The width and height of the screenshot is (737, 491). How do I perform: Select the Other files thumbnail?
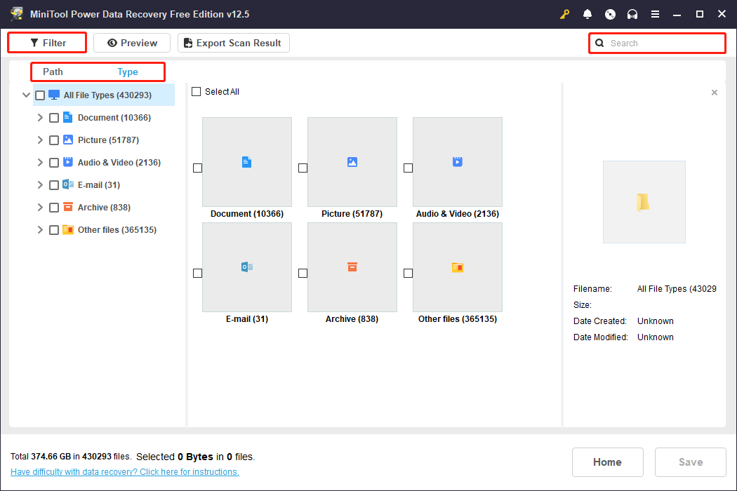[457, 267]
